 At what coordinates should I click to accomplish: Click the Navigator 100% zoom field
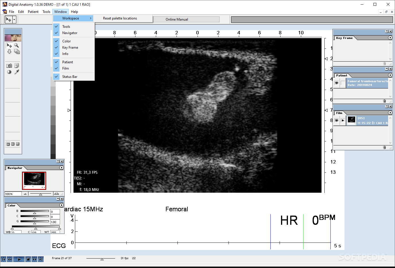13,194
